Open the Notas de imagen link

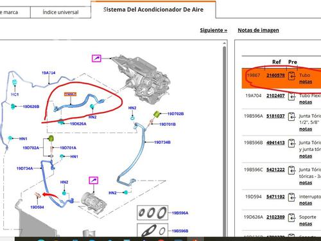(258, 30)
